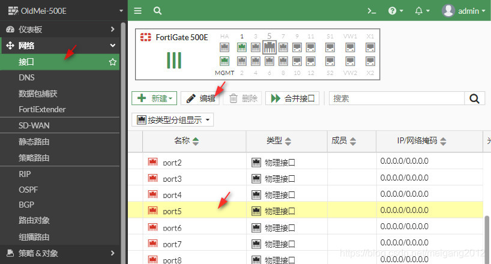Click port 3 icon on faceplate
The image size is (491, 264).
click(256, 47)
